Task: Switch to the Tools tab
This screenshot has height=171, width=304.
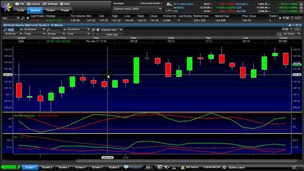Action: click(x=20, y=10)
